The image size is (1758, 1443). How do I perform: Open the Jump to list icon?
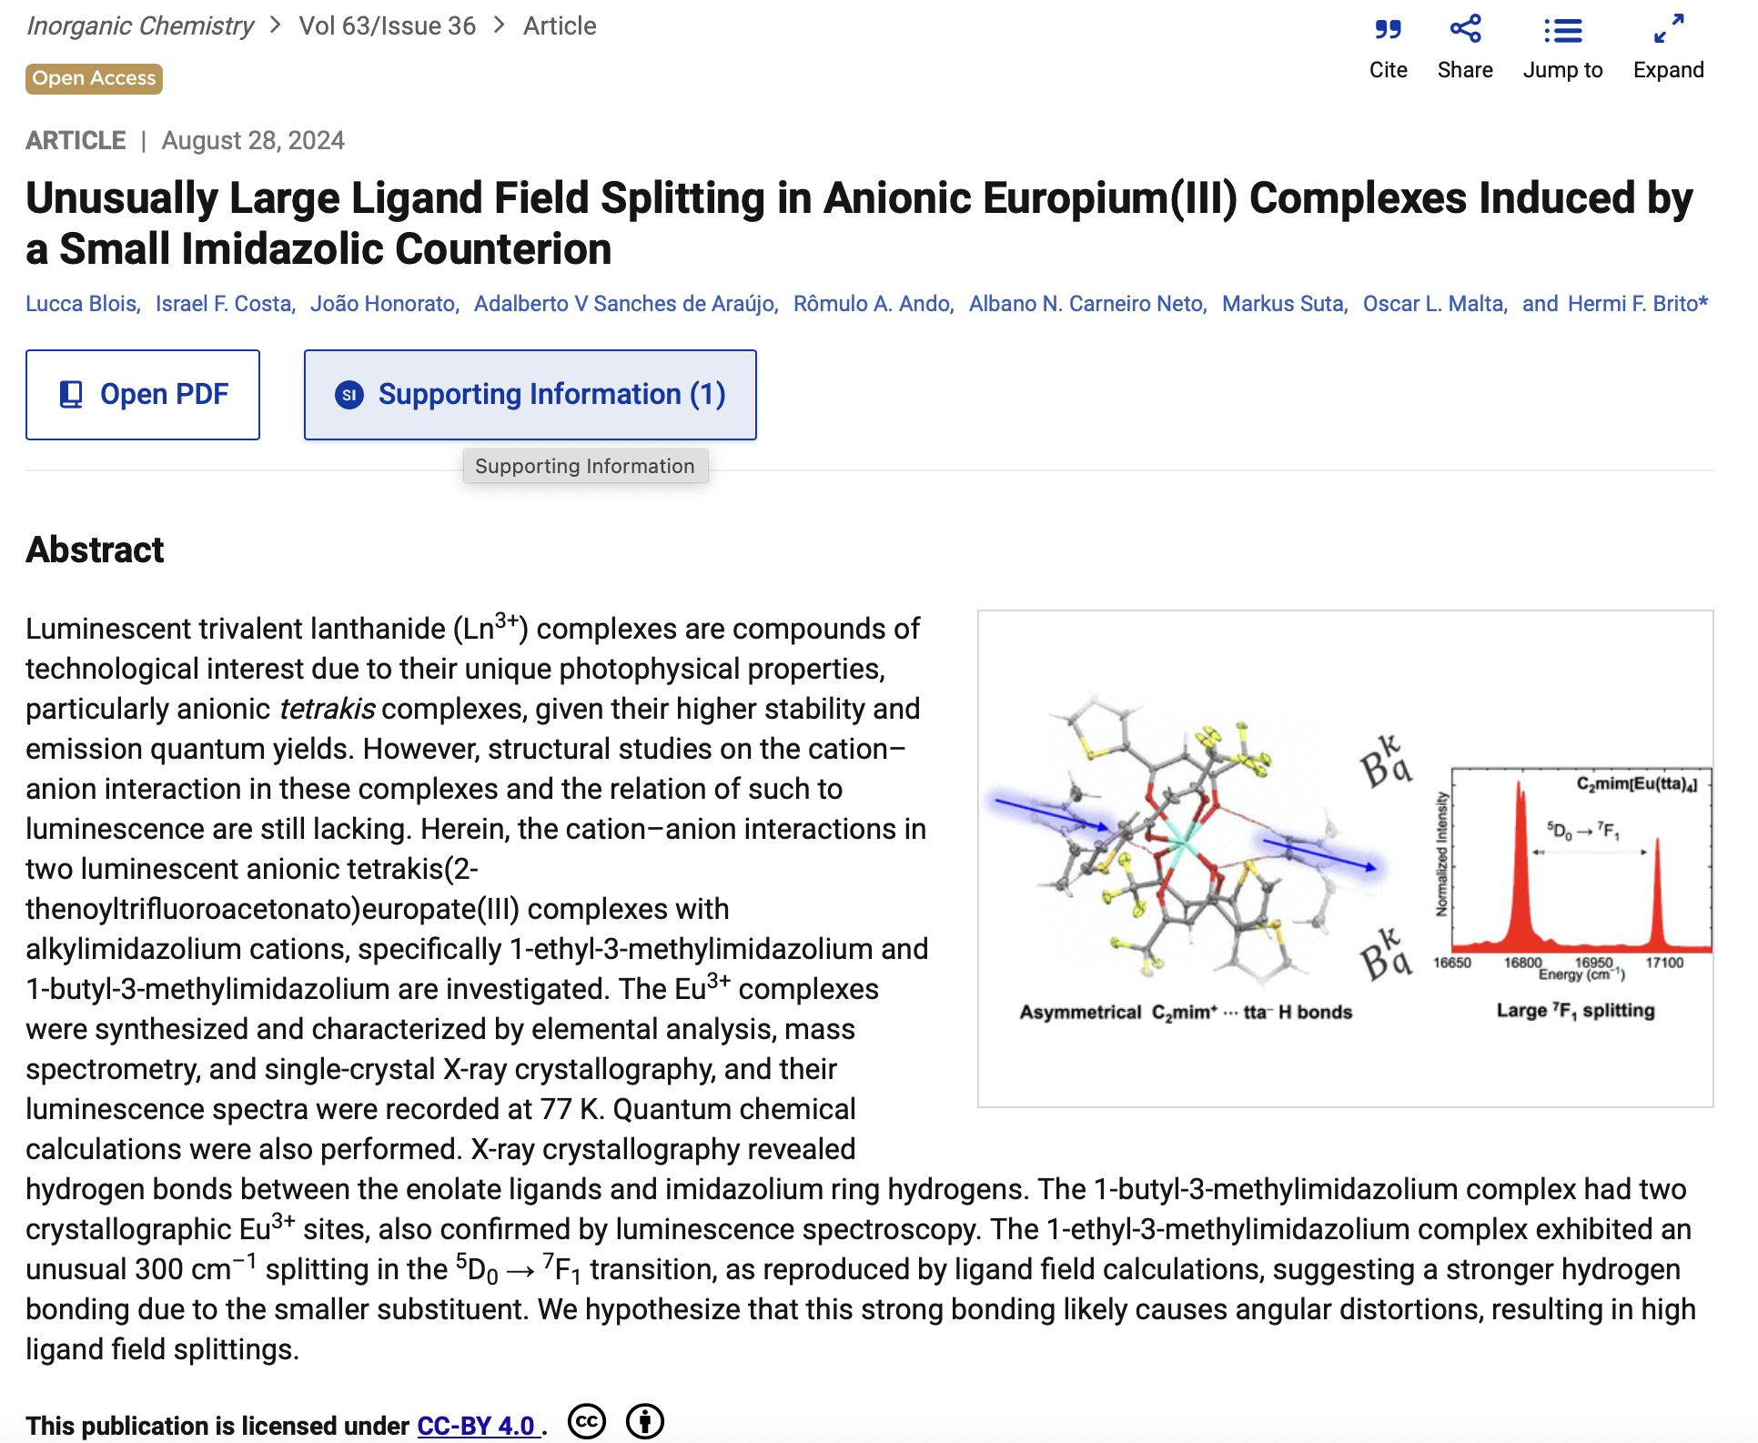click(1561, 31)
